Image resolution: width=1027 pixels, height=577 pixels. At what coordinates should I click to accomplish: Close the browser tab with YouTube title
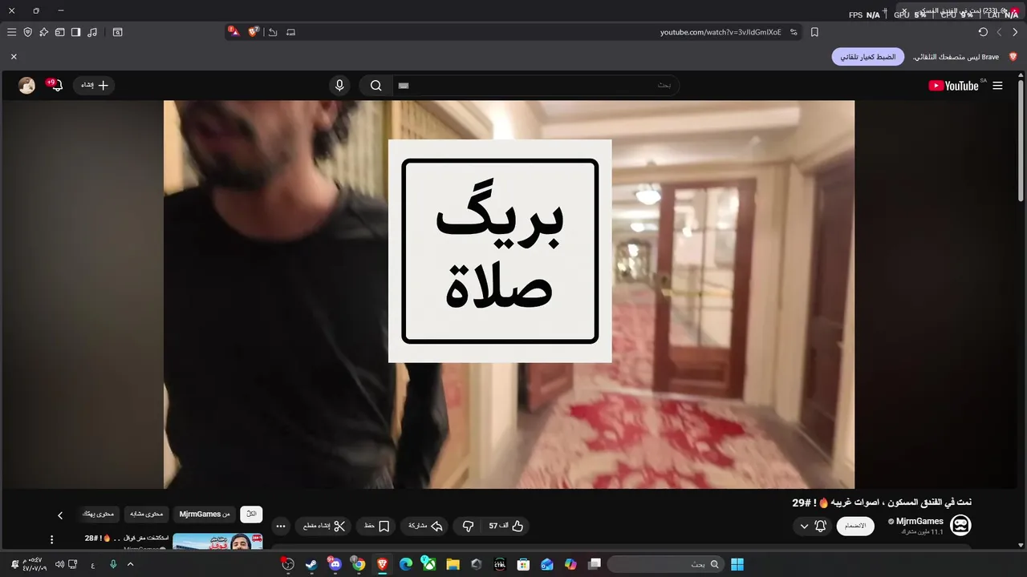(x=904, y=10)
